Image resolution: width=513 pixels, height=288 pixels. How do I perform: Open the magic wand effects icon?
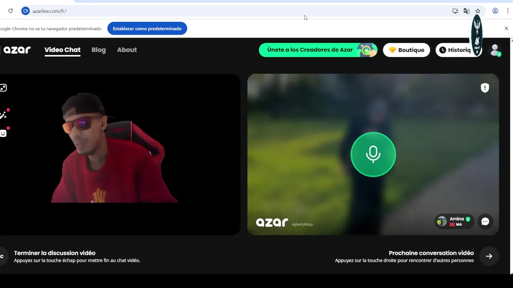[x=3, y=115]
